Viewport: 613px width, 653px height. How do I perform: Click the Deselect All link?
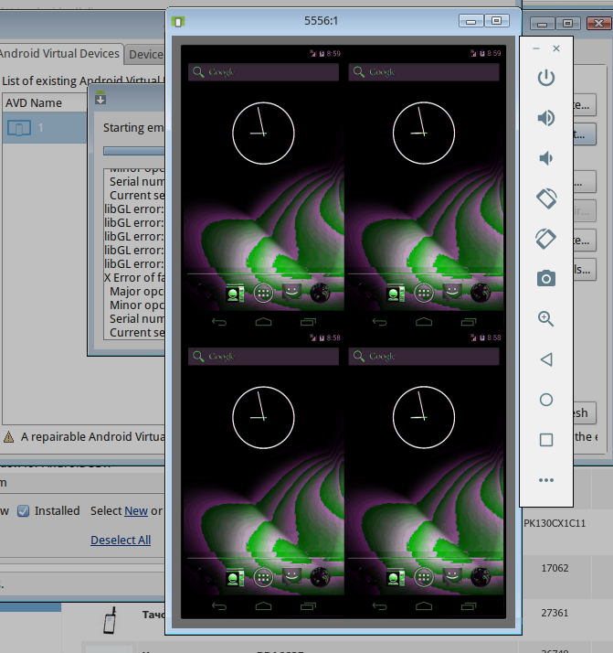120,541
